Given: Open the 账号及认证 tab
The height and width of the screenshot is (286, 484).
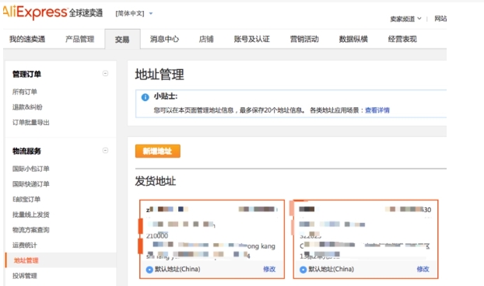Looking at the screenshot, I should coord(251,39).
